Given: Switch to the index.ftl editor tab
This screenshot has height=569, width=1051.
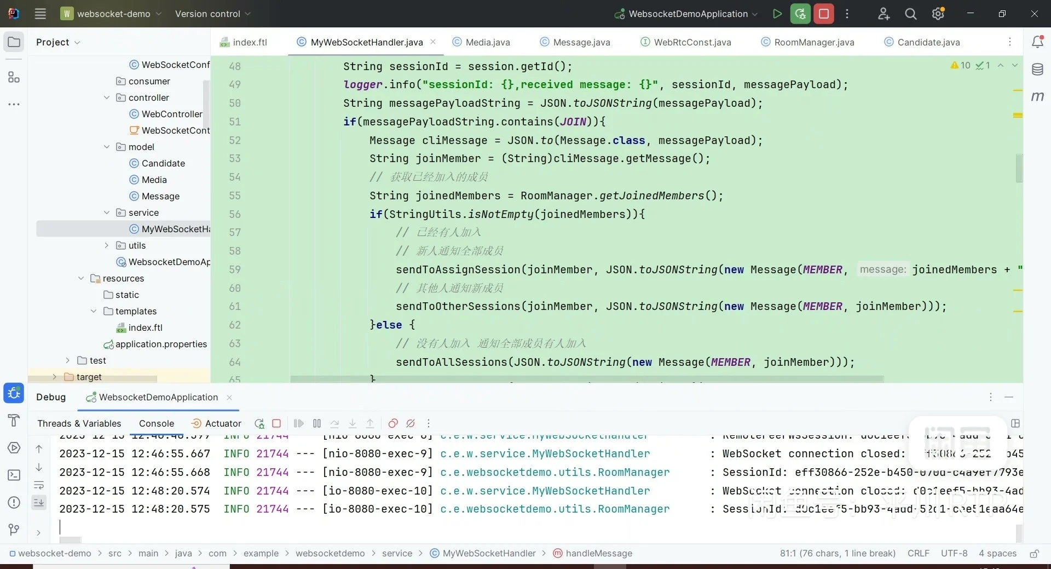Looking at the screenshot, I should [244, 42].
